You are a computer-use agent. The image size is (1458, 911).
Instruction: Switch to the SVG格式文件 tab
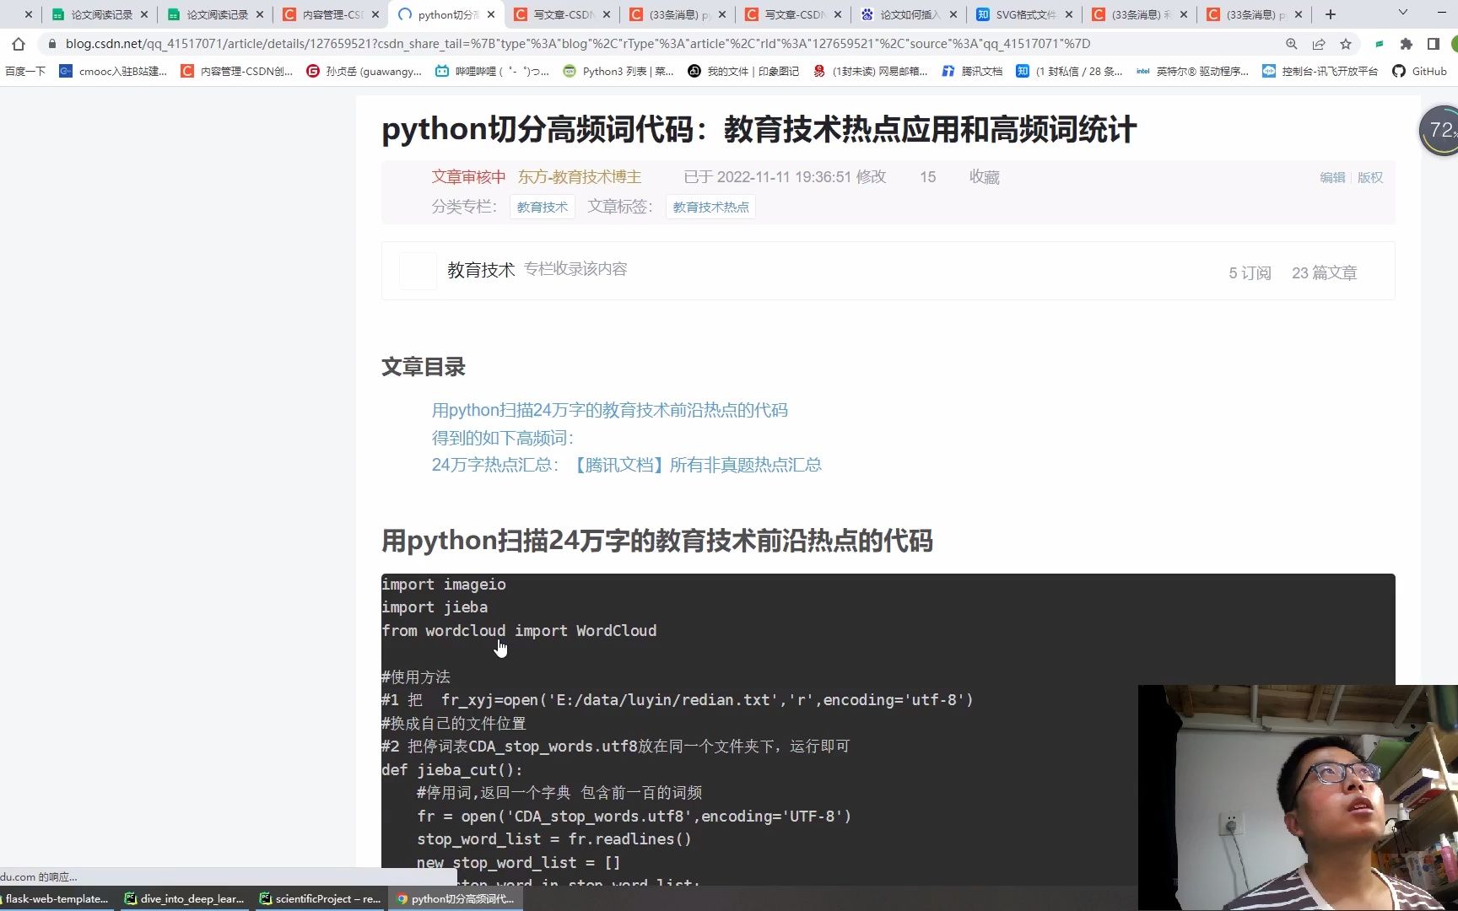(1023, 14)
